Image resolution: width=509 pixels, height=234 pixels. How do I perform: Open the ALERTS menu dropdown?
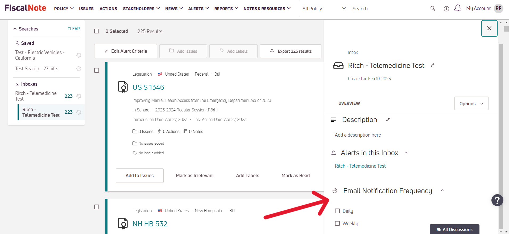198,8
